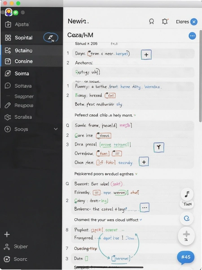The width and height of the screenshot is (202, 270).
Task: Click the large floating plus button
Action: coord(186,236)
